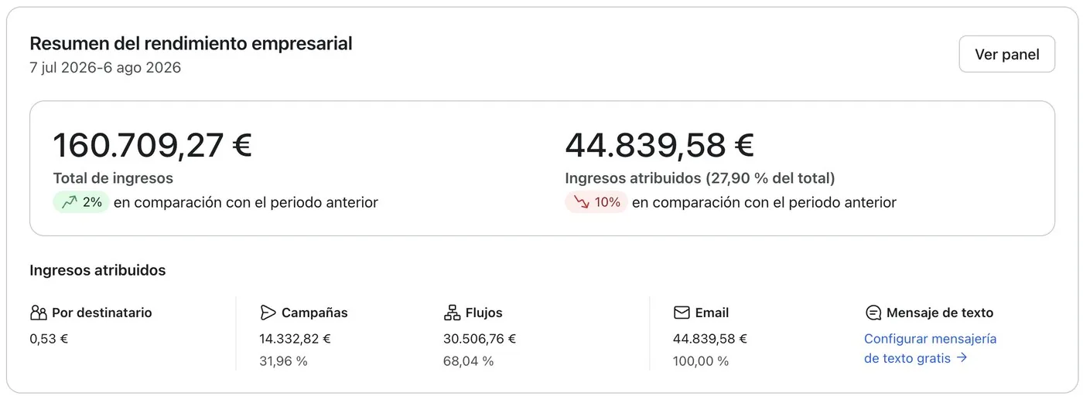Select the Campañas paper plane icon

tap(268, 313)
